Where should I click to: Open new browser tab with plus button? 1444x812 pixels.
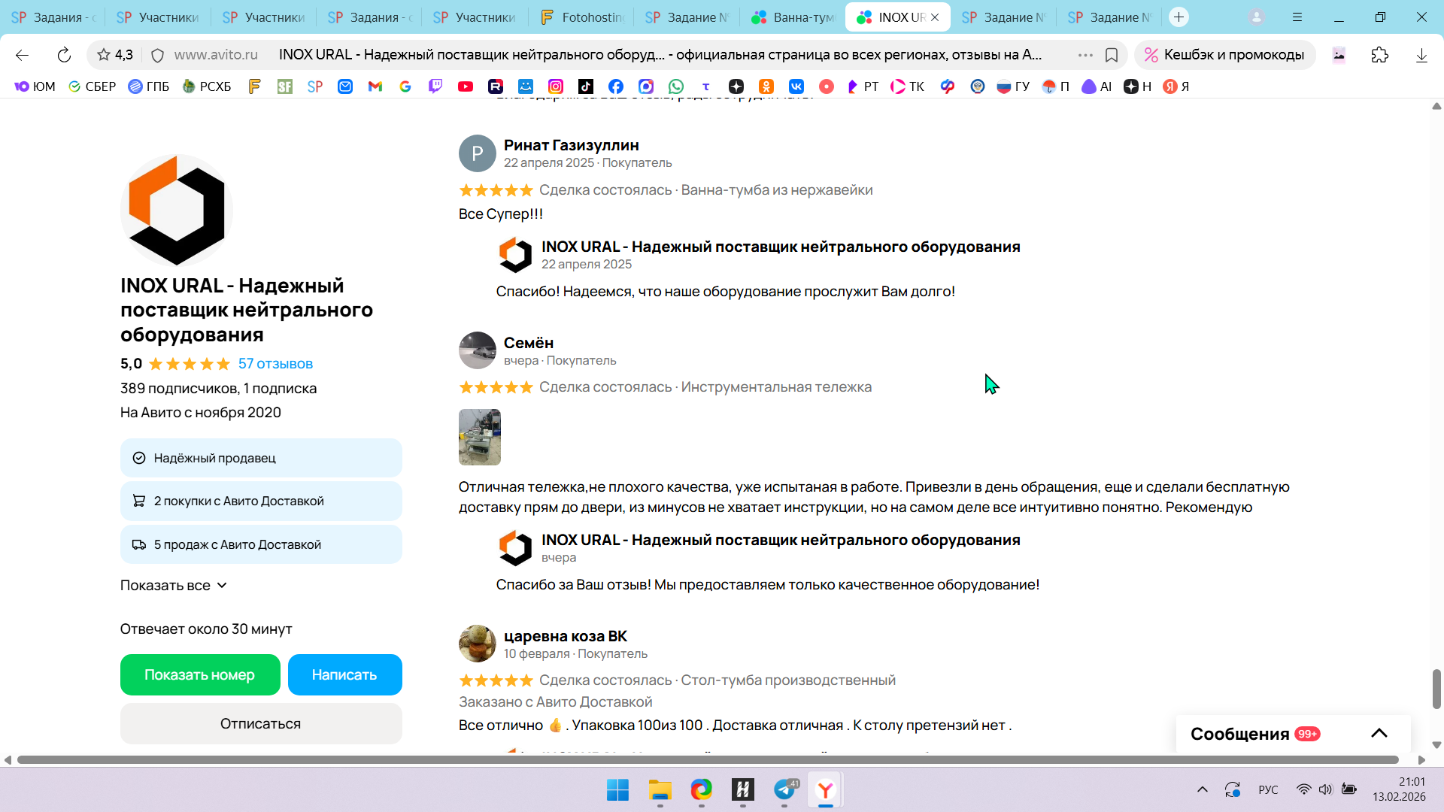1179,17
